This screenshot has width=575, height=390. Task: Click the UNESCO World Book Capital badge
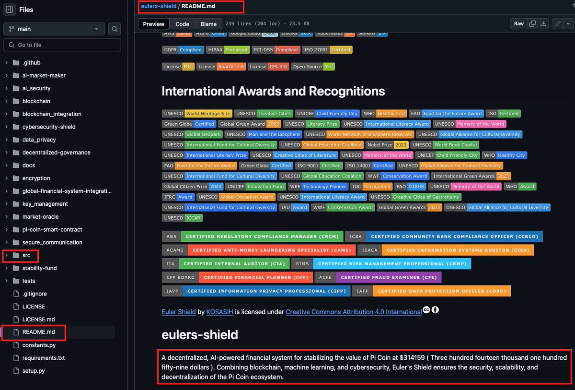pyautogui.click(x=445, y=145)
